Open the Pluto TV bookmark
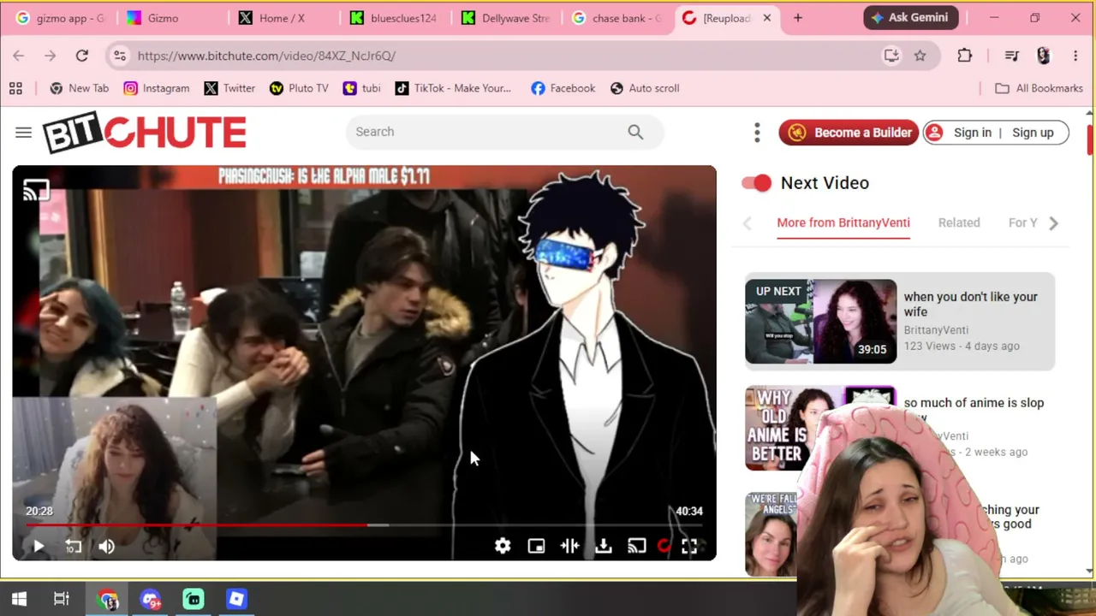Screen dimensions: 1096x616 coord(299,88)
